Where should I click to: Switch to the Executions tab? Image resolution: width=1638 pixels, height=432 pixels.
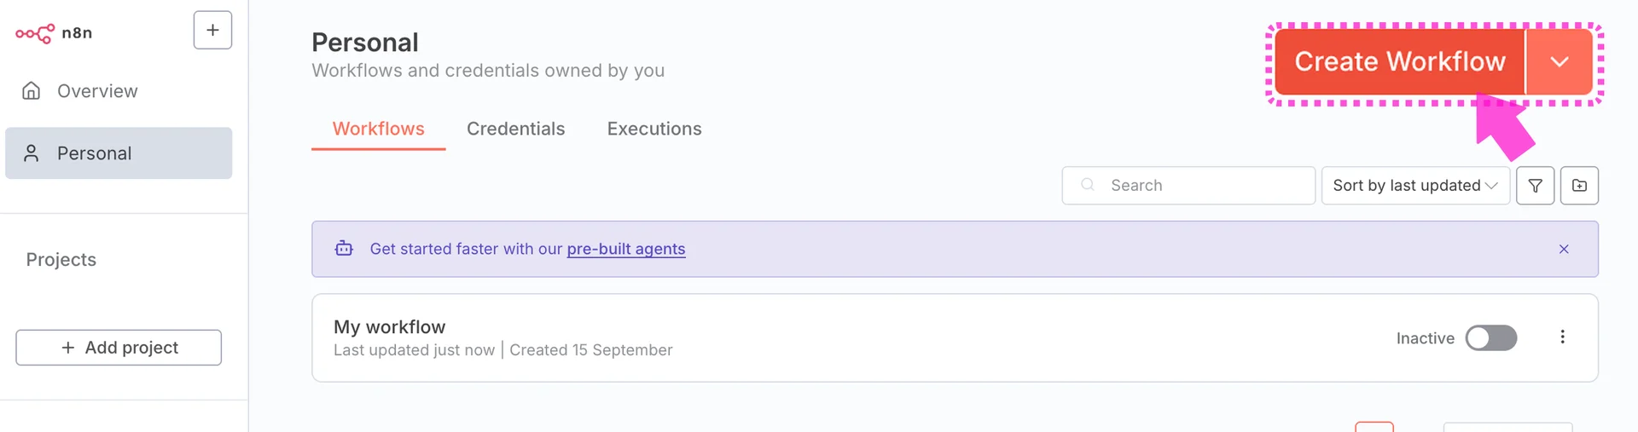click(x=654, y=129)
